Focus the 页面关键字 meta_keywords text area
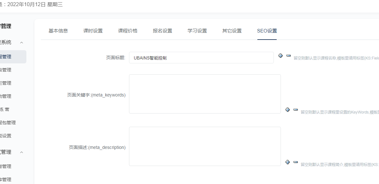This screenshot has width=379, height=184. tap(205, 94)
